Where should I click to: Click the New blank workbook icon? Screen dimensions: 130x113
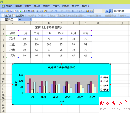point(3,11)
